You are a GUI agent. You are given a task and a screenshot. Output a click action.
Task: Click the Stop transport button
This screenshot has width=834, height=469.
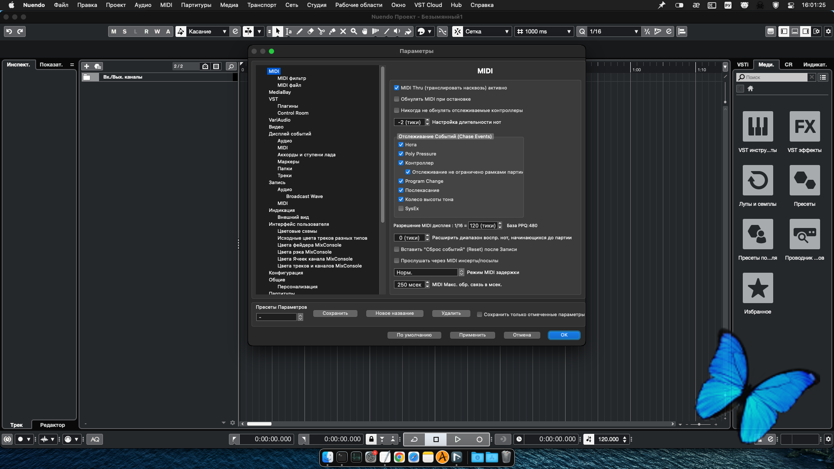point(436,439)
